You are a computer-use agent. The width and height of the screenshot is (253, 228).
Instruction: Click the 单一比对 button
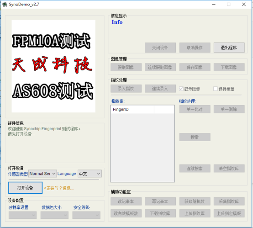pos(195,109)
